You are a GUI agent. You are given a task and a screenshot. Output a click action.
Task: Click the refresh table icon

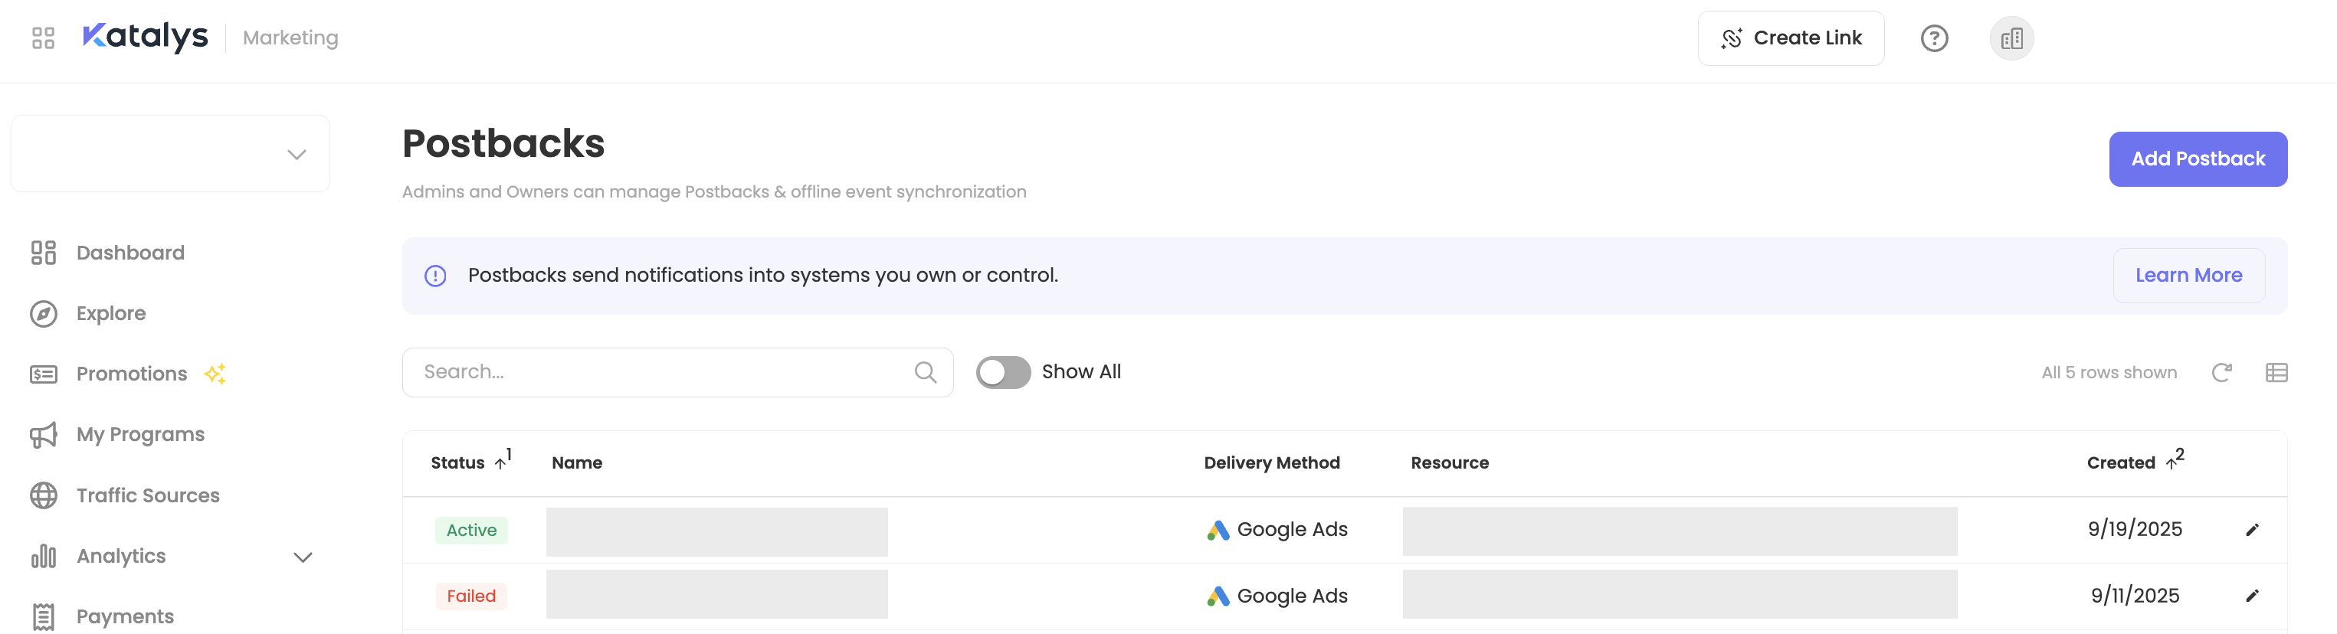pyautogui.click(x=2221, y=373)
